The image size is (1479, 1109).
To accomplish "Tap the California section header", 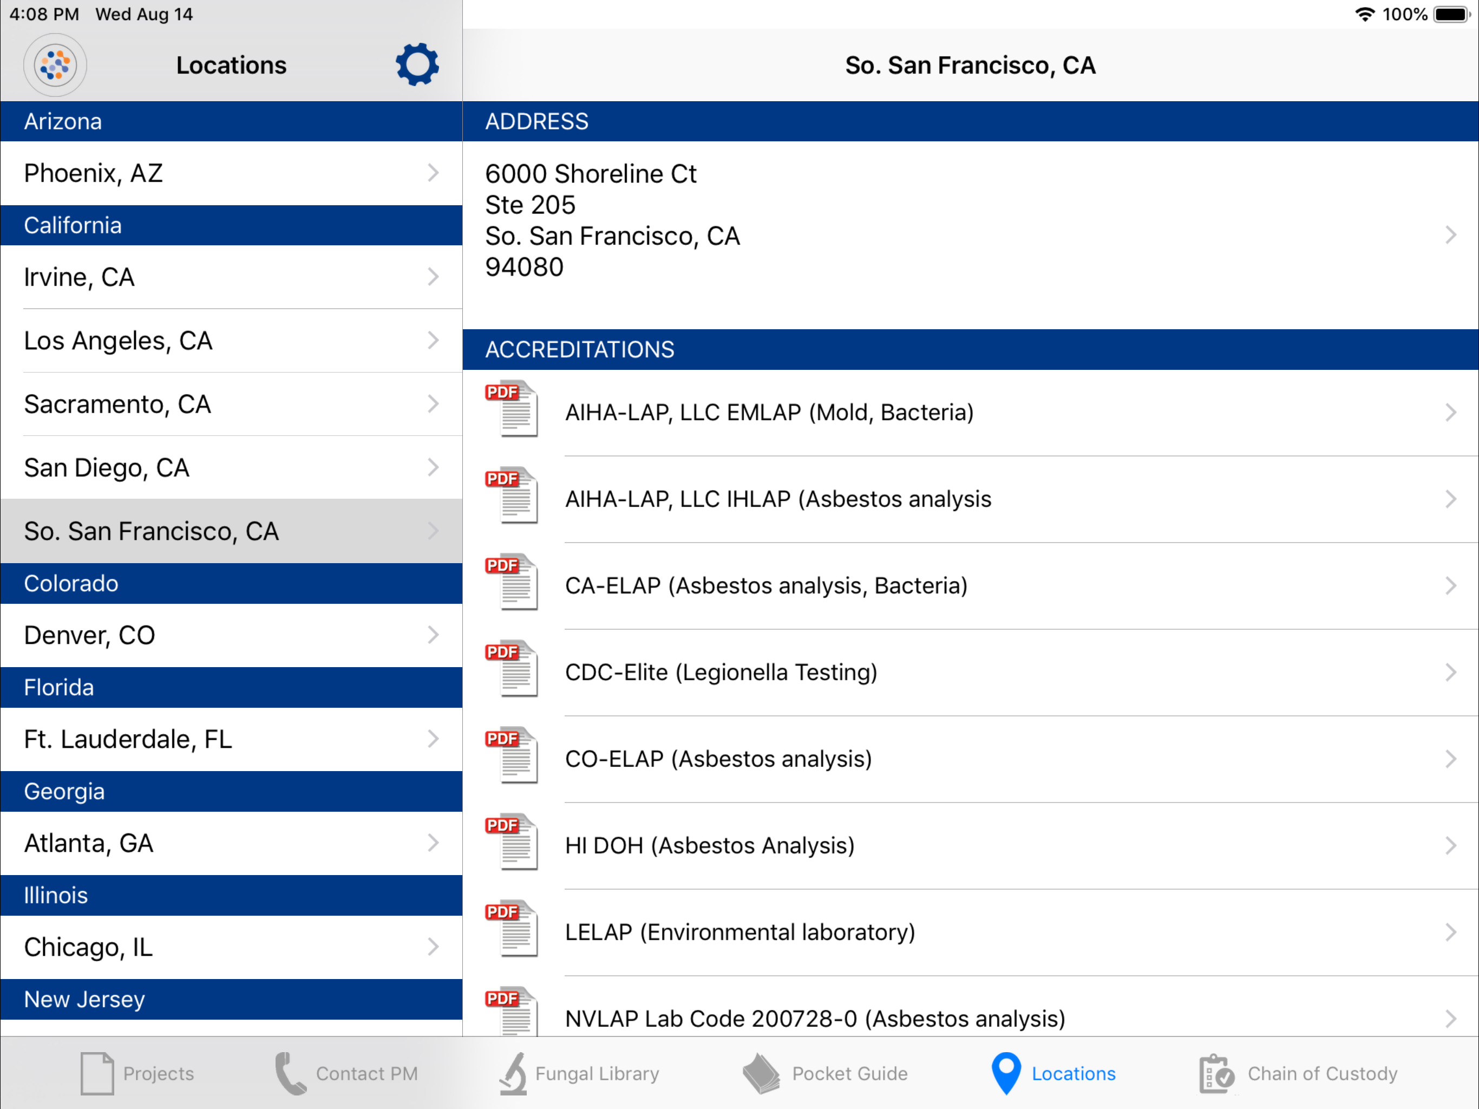I will coord(231,225).
